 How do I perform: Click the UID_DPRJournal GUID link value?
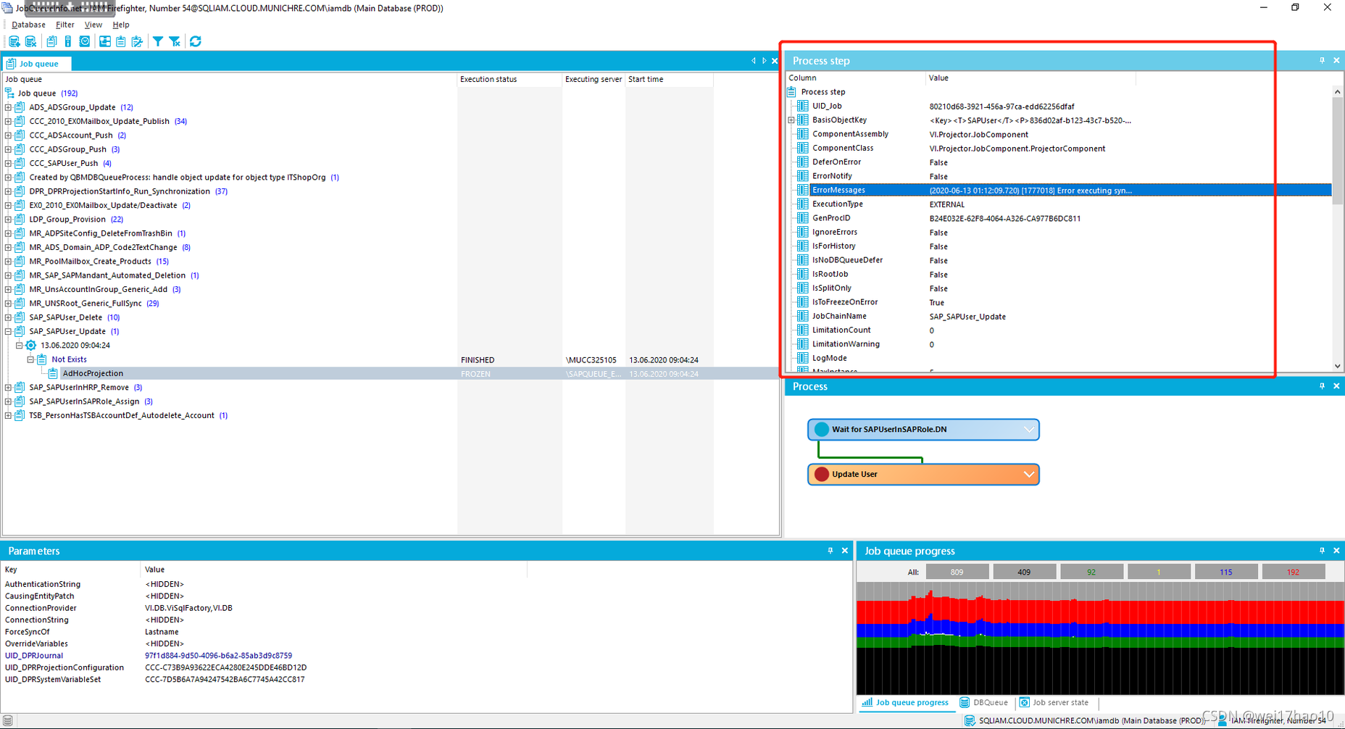click(x=218, y=656)
